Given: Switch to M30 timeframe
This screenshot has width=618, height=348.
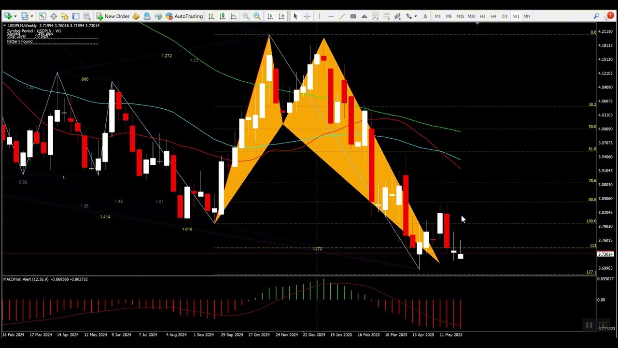Looking at the screenshot, I should pyautogui.click(x=471, y=16).
